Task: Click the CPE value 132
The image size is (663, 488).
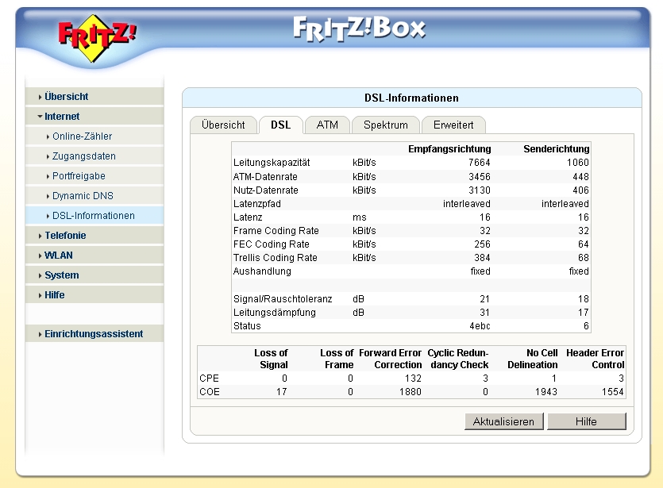Action: coord(413,378)
